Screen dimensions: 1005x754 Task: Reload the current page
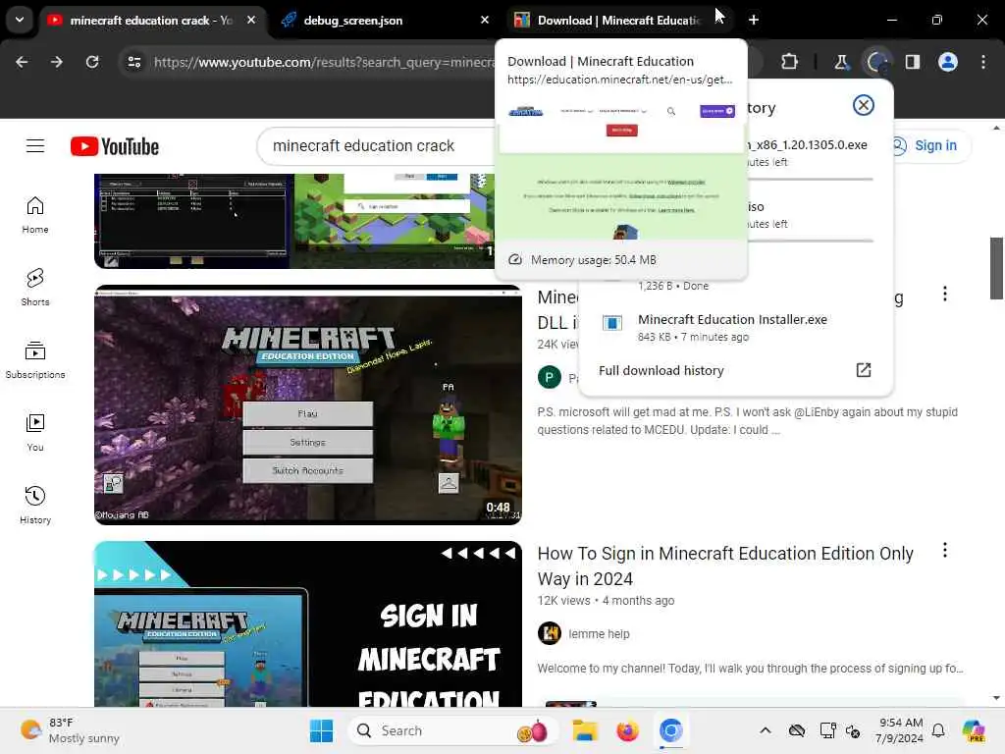92,62
